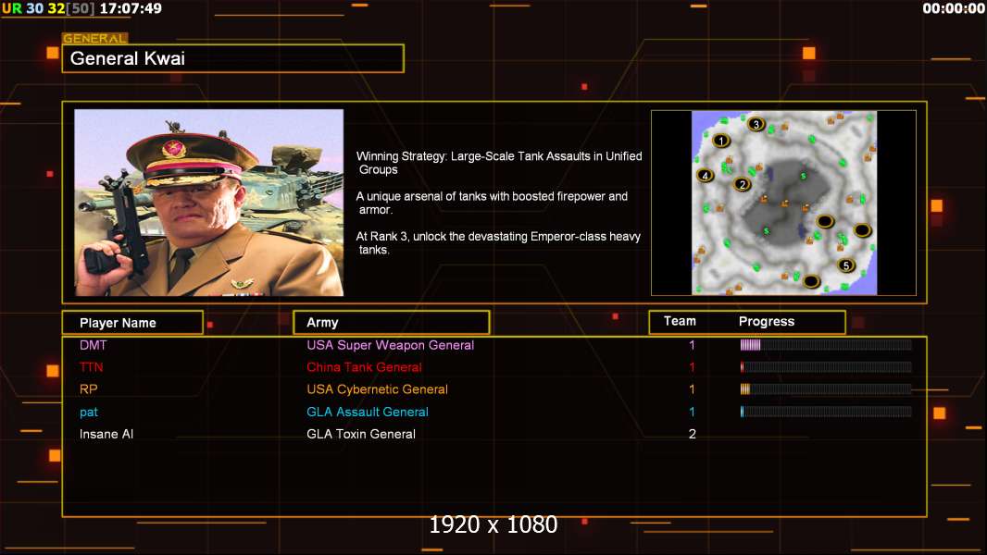The image size is (987, 555).
Task: Click the Player Name column header
Action: [132, 323]
